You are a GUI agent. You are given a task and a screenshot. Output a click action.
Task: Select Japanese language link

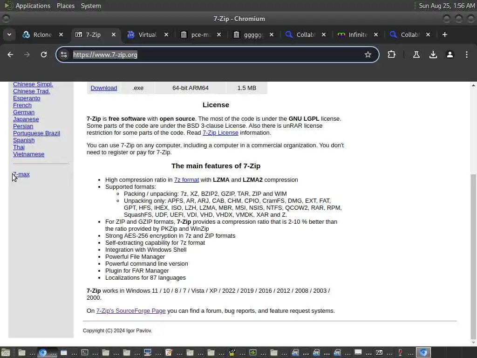click(26, 119)
